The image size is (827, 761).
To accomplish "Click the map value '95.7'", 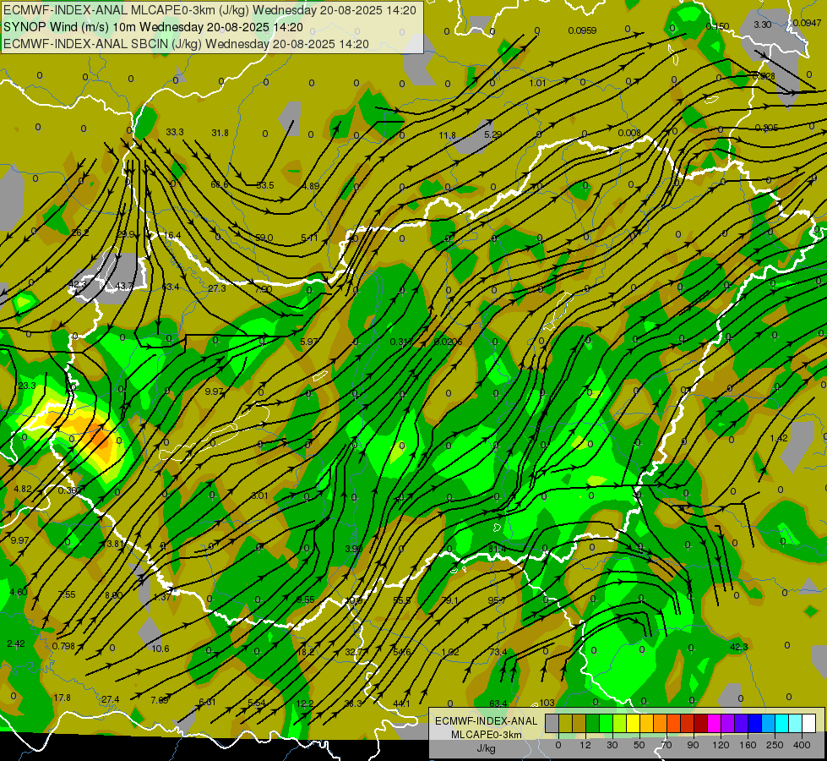I will click(x=497, y=600).
